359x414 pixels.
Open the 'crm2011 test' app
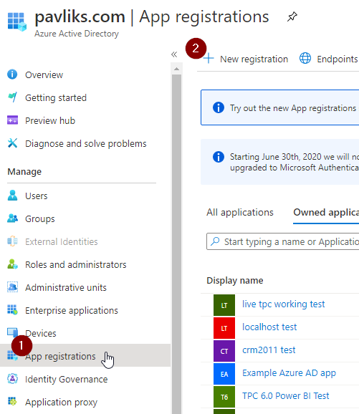pos(269,350)
